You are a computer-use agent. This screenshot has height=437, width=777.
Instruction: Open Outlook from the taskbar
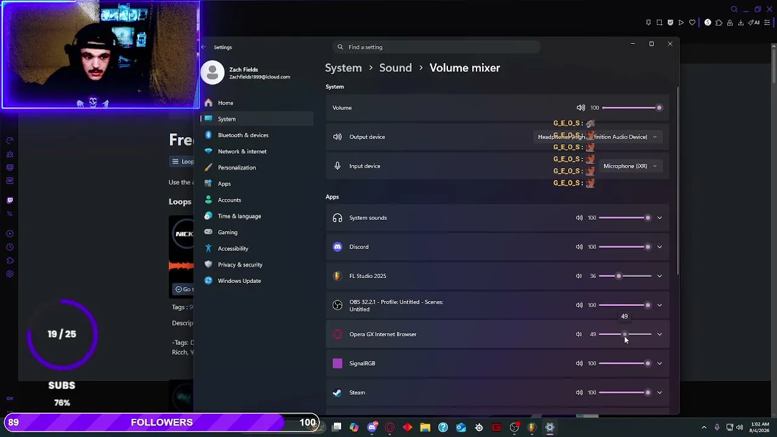point(461,427)
